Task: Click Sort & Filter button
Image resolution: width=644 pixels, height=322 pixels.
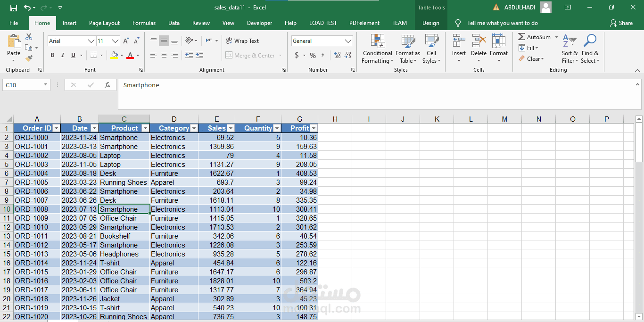Action: click(570, 49)
